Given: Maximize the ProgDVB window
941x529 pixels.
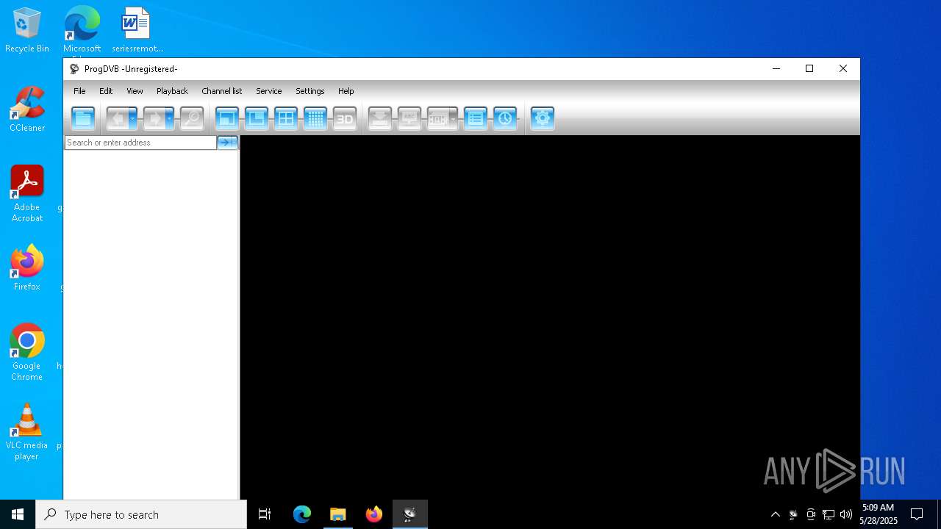Looking at the screenshot, I should click(809, 68).
